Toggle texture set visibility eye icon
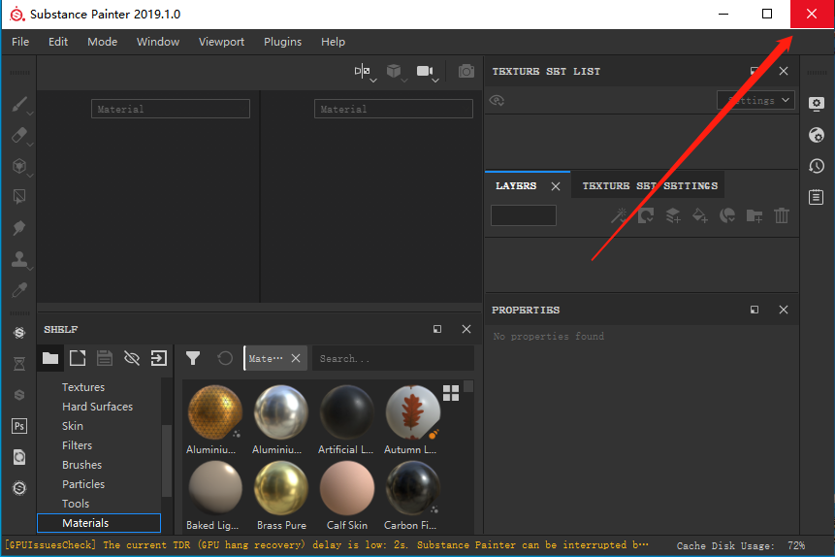 pyautogui.click(x=497, y=100)
